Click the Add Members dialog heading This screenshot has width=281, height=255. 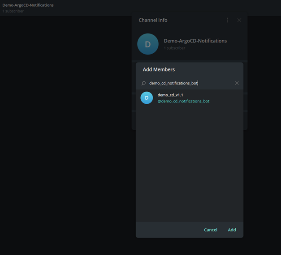[159, 69]
